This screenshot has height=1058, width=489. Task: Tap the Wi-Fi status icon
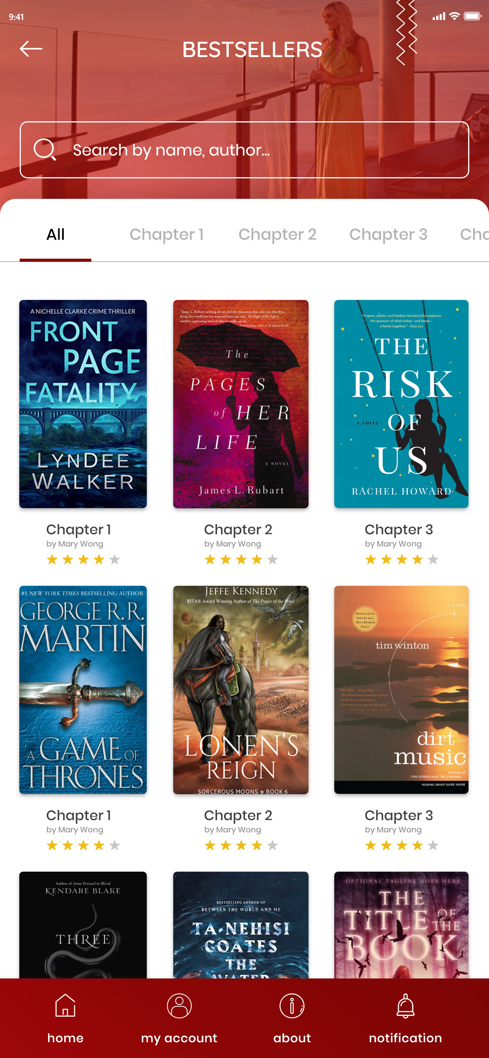click(454, 16)
